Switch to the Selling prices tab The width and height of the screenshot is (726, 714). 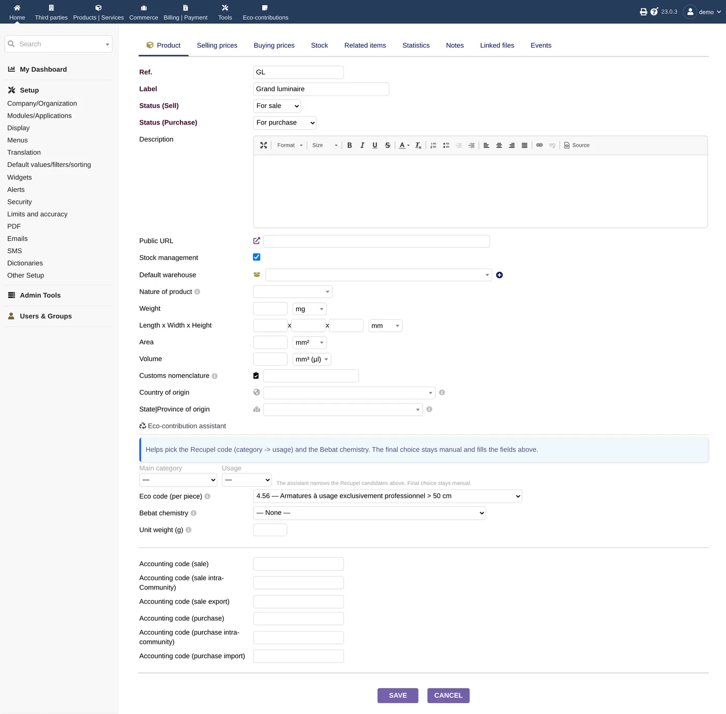pyautogui.click(x=217, y=46)
